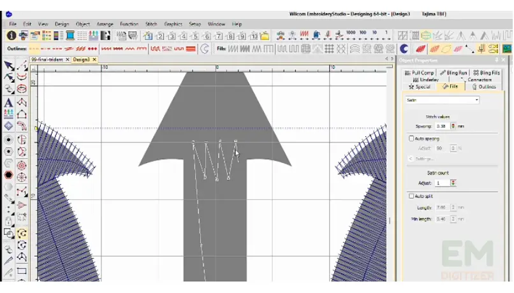Choose the highlighted run outline stitch
514x293 pixels.
click(34, 49)
